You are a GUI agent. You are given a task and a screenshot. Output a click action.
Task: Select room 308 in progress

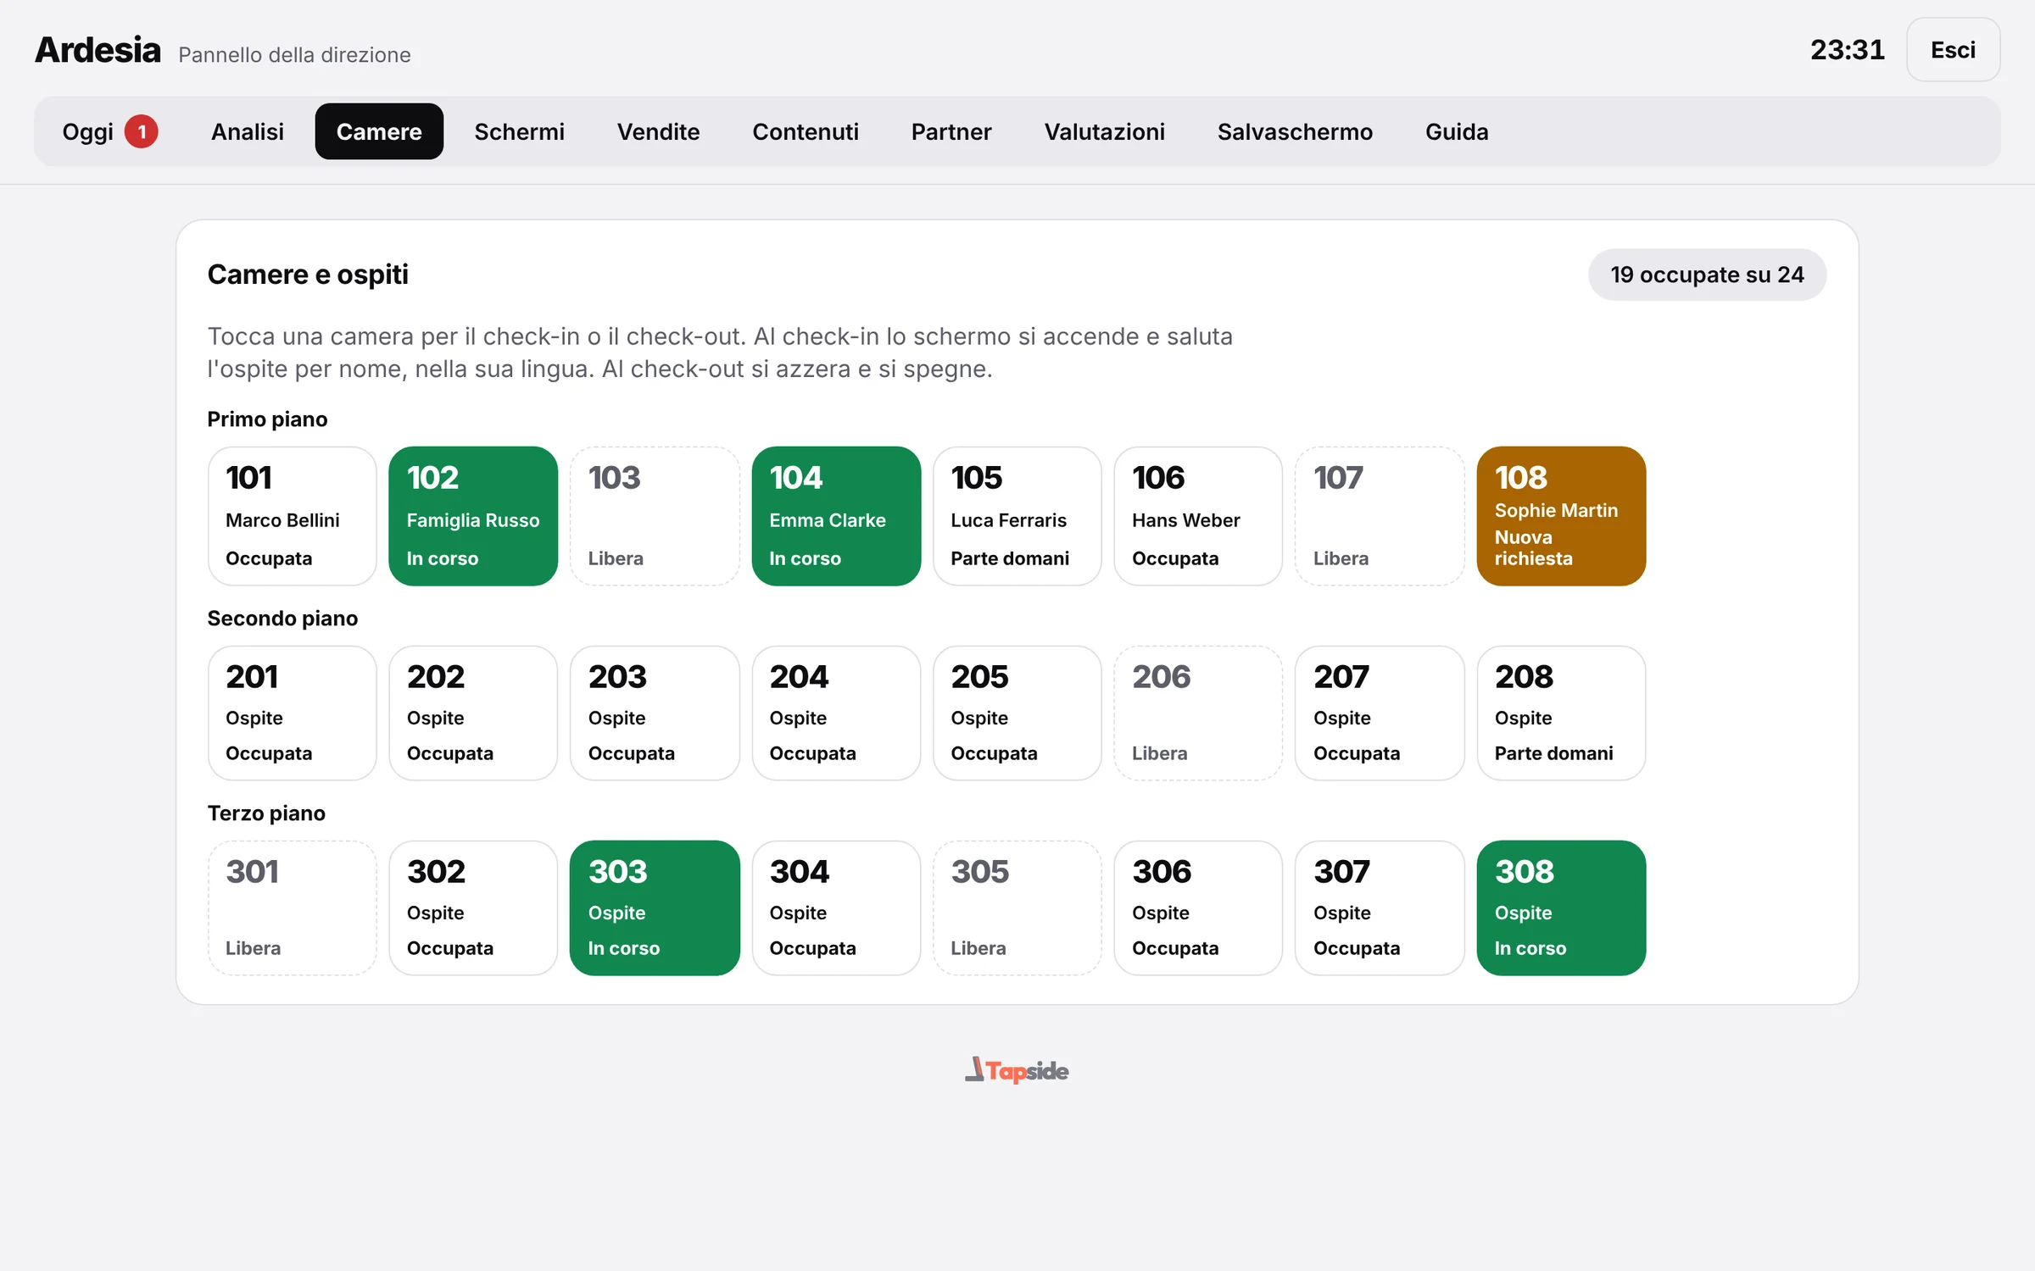[x=1561, y=907]
